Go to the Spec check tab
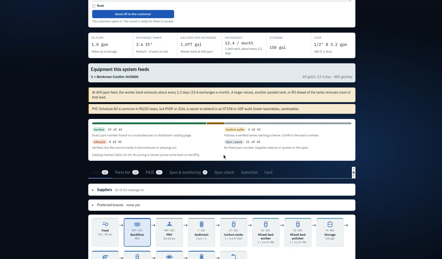 click(x=224, y=172)
